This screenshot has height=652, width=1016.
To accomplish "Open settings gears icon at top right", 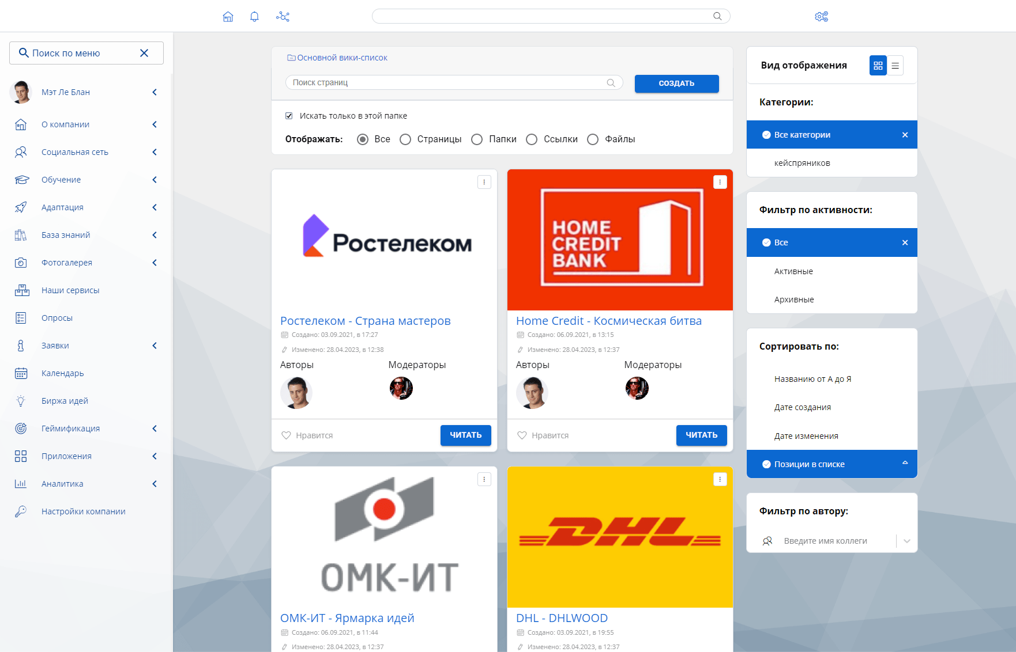I will point(821,17).
